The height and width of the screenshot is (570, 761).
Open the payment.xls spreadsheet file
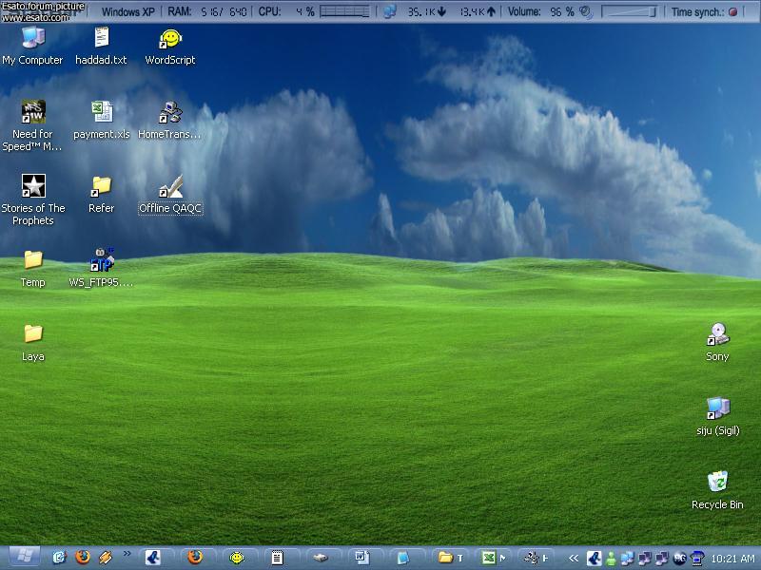pyautogui.click(x=101, y=113)
